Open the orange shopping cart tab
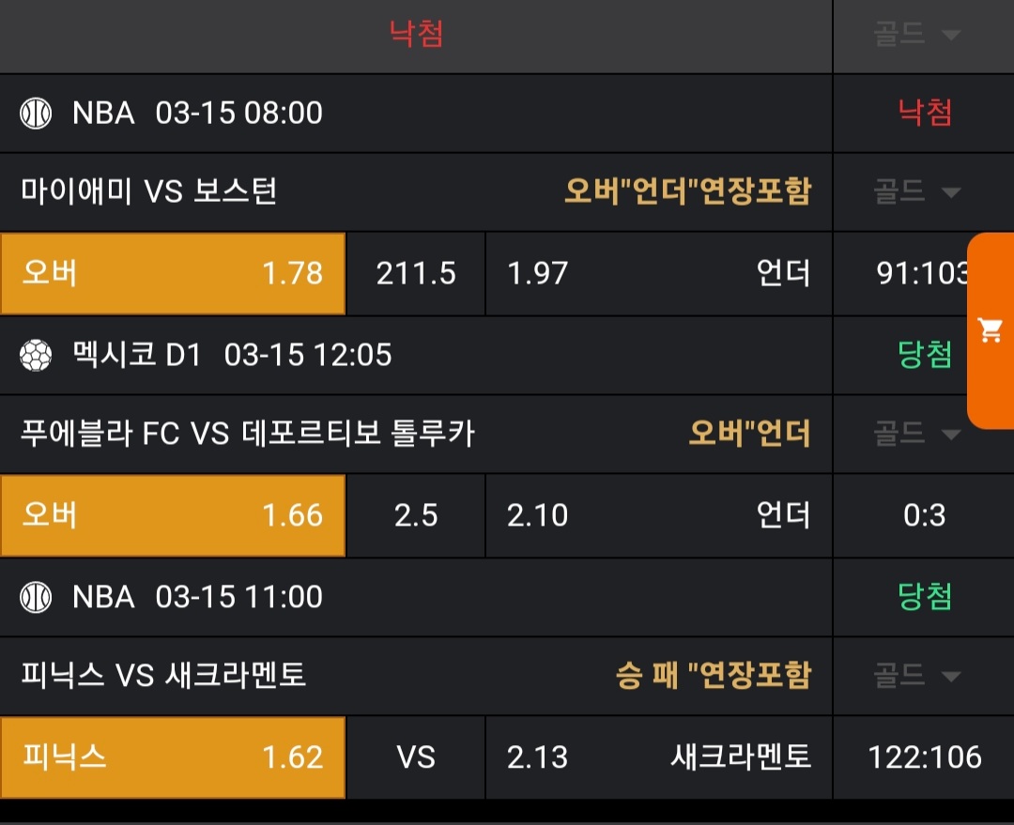The width and height of the screenshot is (1014, 825). (x=991, y=330)
